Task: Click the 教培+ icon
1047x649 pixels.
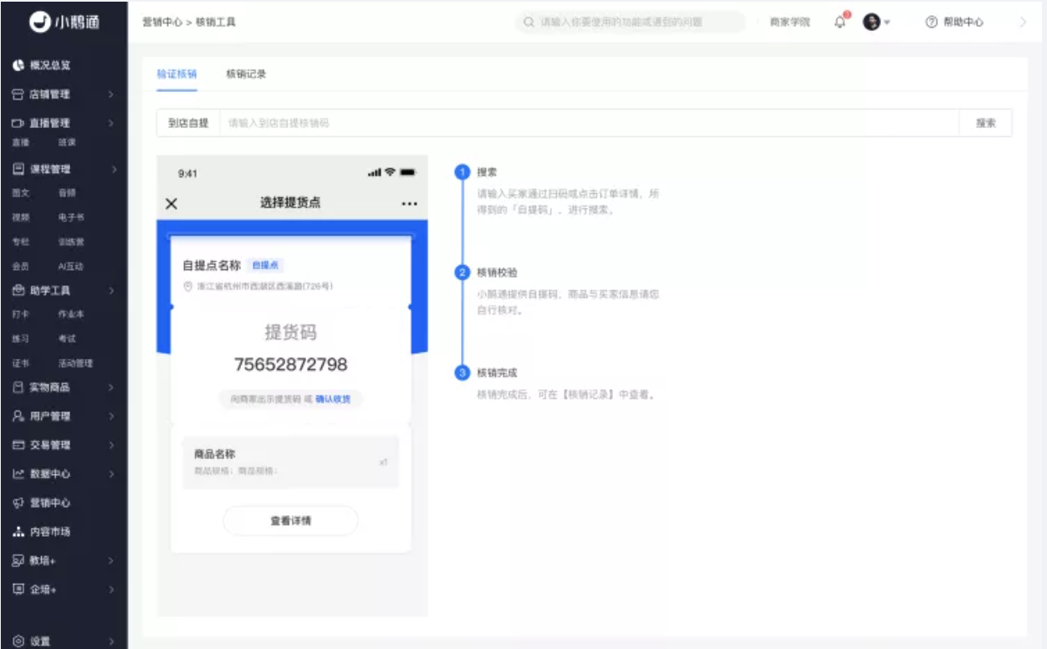Action: (18, 560)
